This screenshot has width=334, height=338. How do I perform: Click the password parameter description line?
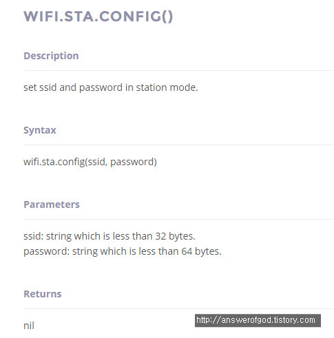[x=123, y=251]
